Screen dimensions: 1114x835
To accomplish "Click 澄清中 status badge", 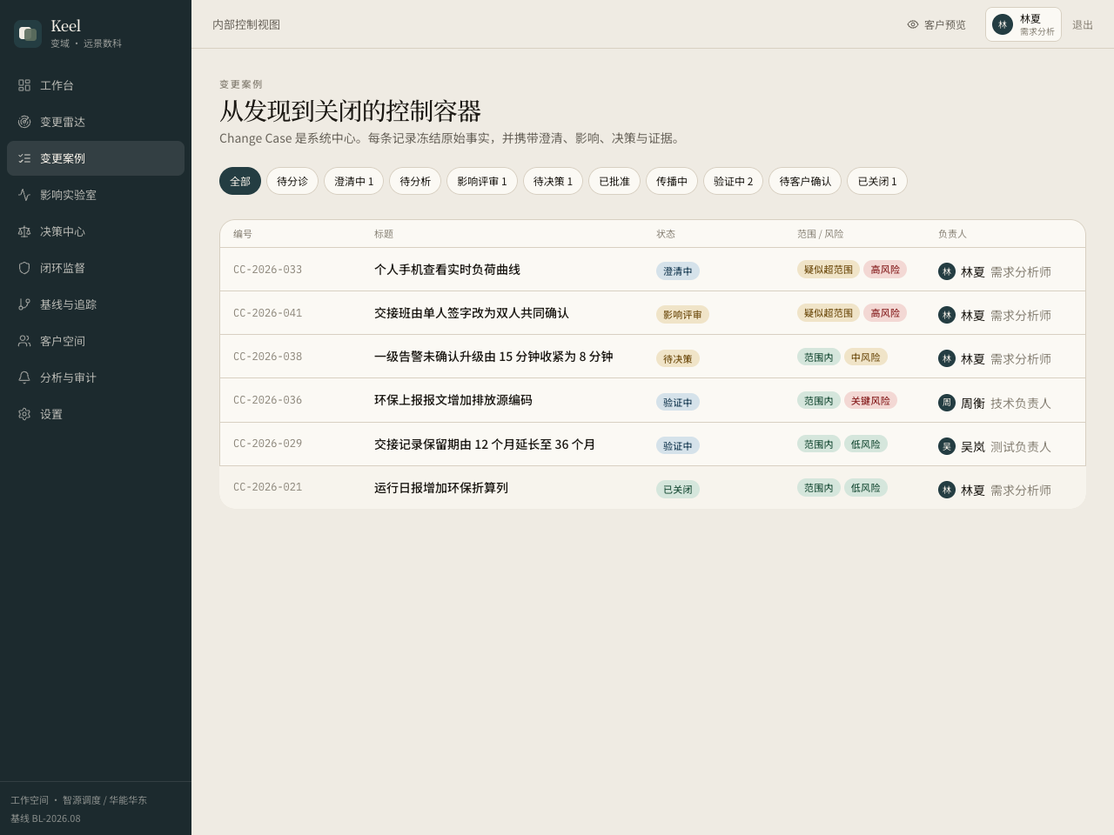I will tap(678, 271).
